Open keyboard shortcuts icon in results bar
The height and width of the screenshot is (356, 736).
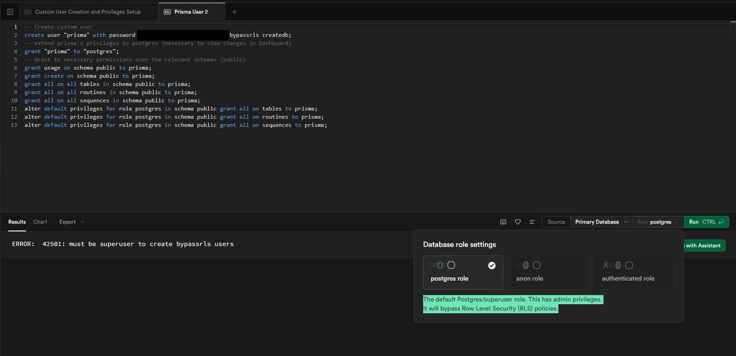(x=503, y=222)
